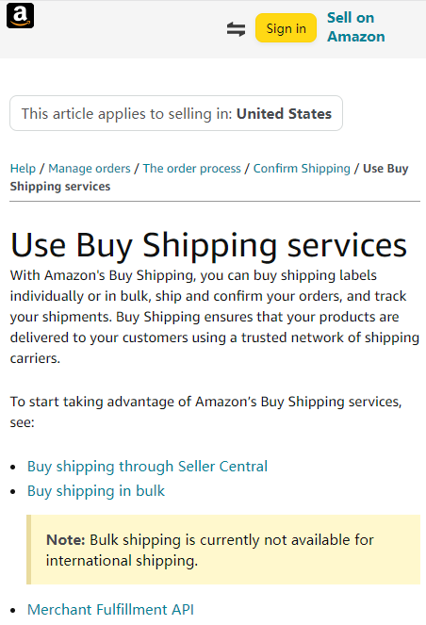This screenshot has height=625, width=426.
Task: Click the yellow Sign in button
Action: pos(287,28)
